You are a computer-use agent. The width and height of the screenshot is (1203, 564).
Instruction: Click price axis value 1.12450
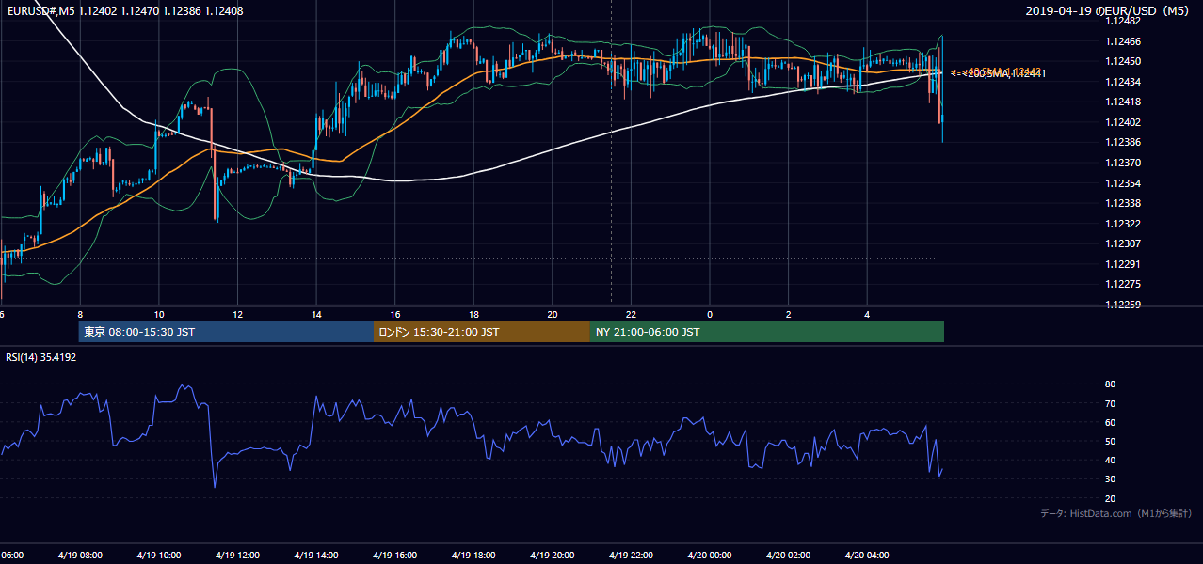1124,61
